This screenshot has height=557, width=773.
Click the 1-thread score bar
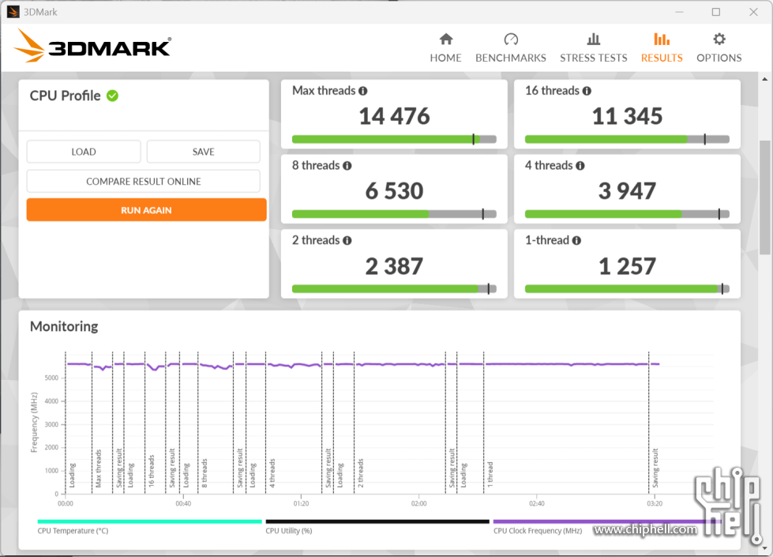[627, 288]
